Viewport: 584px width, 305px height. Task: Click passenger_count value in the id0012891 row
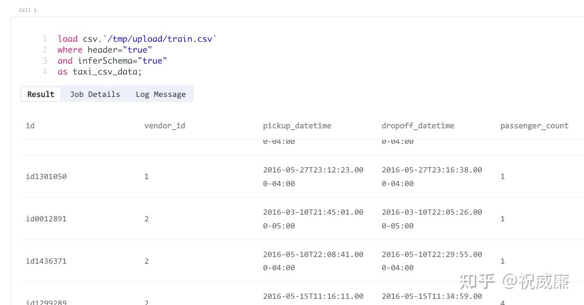tap(502, 219)
